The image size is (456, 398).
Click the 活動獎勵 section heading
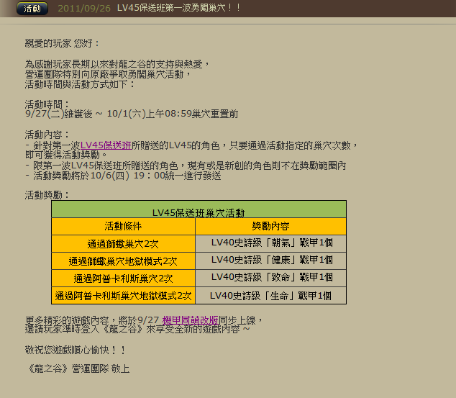point(47,195)
